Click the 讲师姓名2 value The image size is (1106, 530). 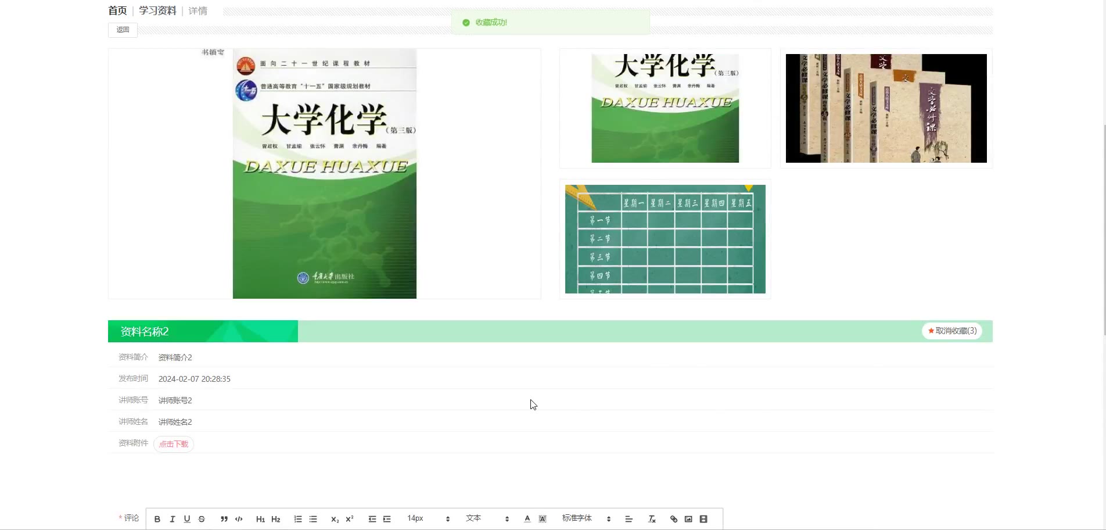[x=175, y=422]
